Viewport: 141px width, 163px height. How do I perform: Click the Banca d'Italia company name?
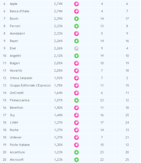click(19, 11)
